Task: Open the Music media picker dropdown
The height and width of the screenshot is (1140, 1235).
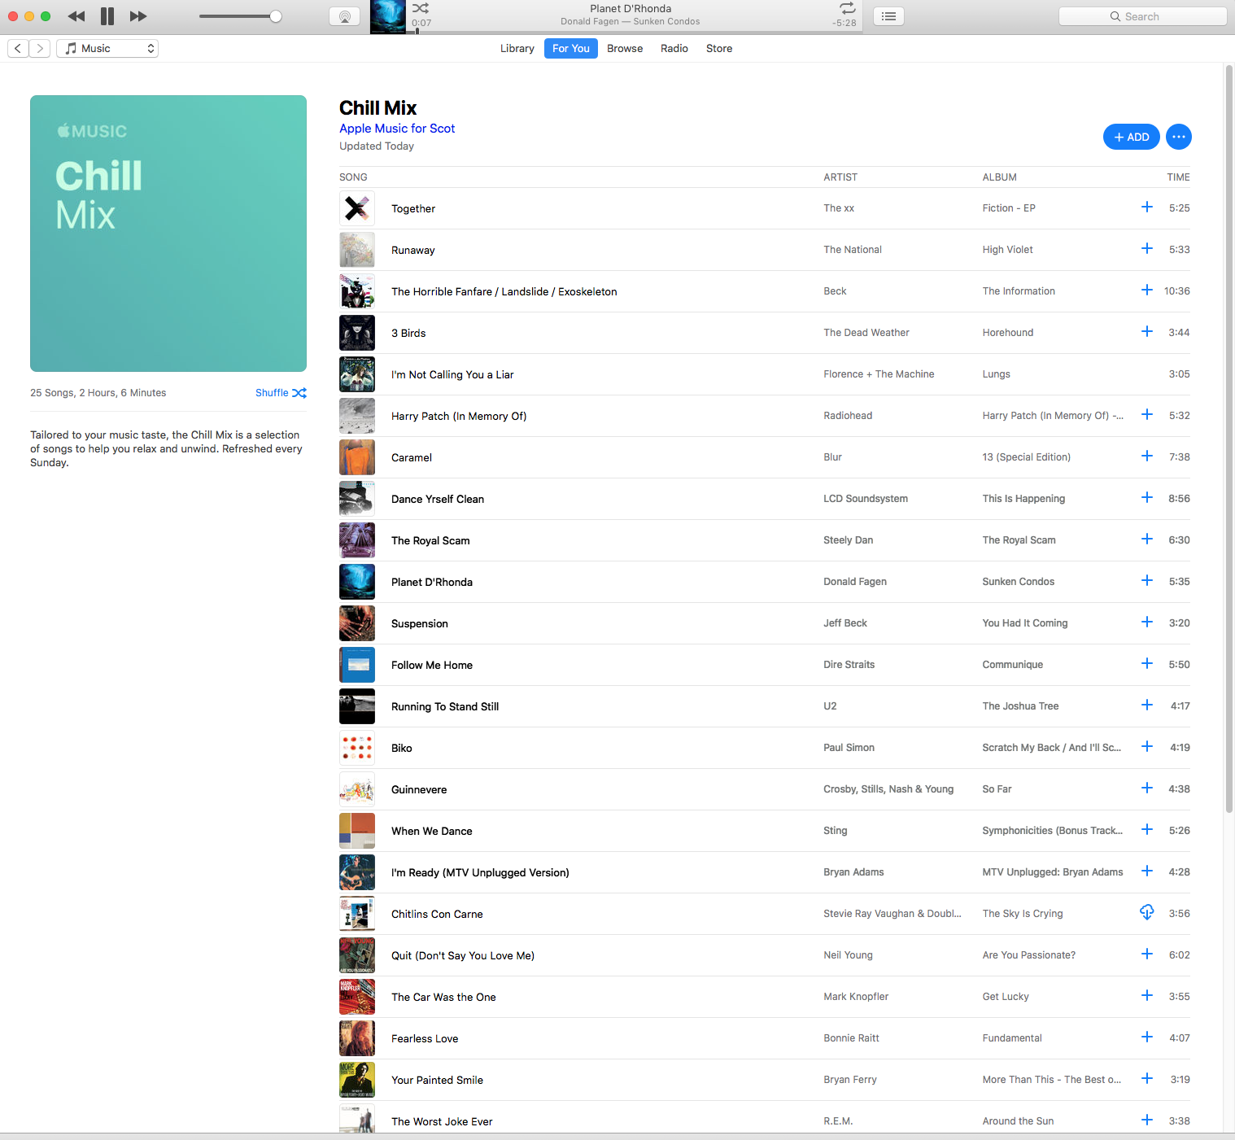Action: (107, 49)
